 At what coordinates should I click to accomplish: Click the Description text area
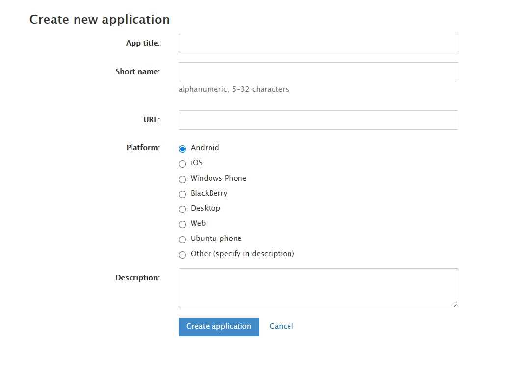(318, 287)
